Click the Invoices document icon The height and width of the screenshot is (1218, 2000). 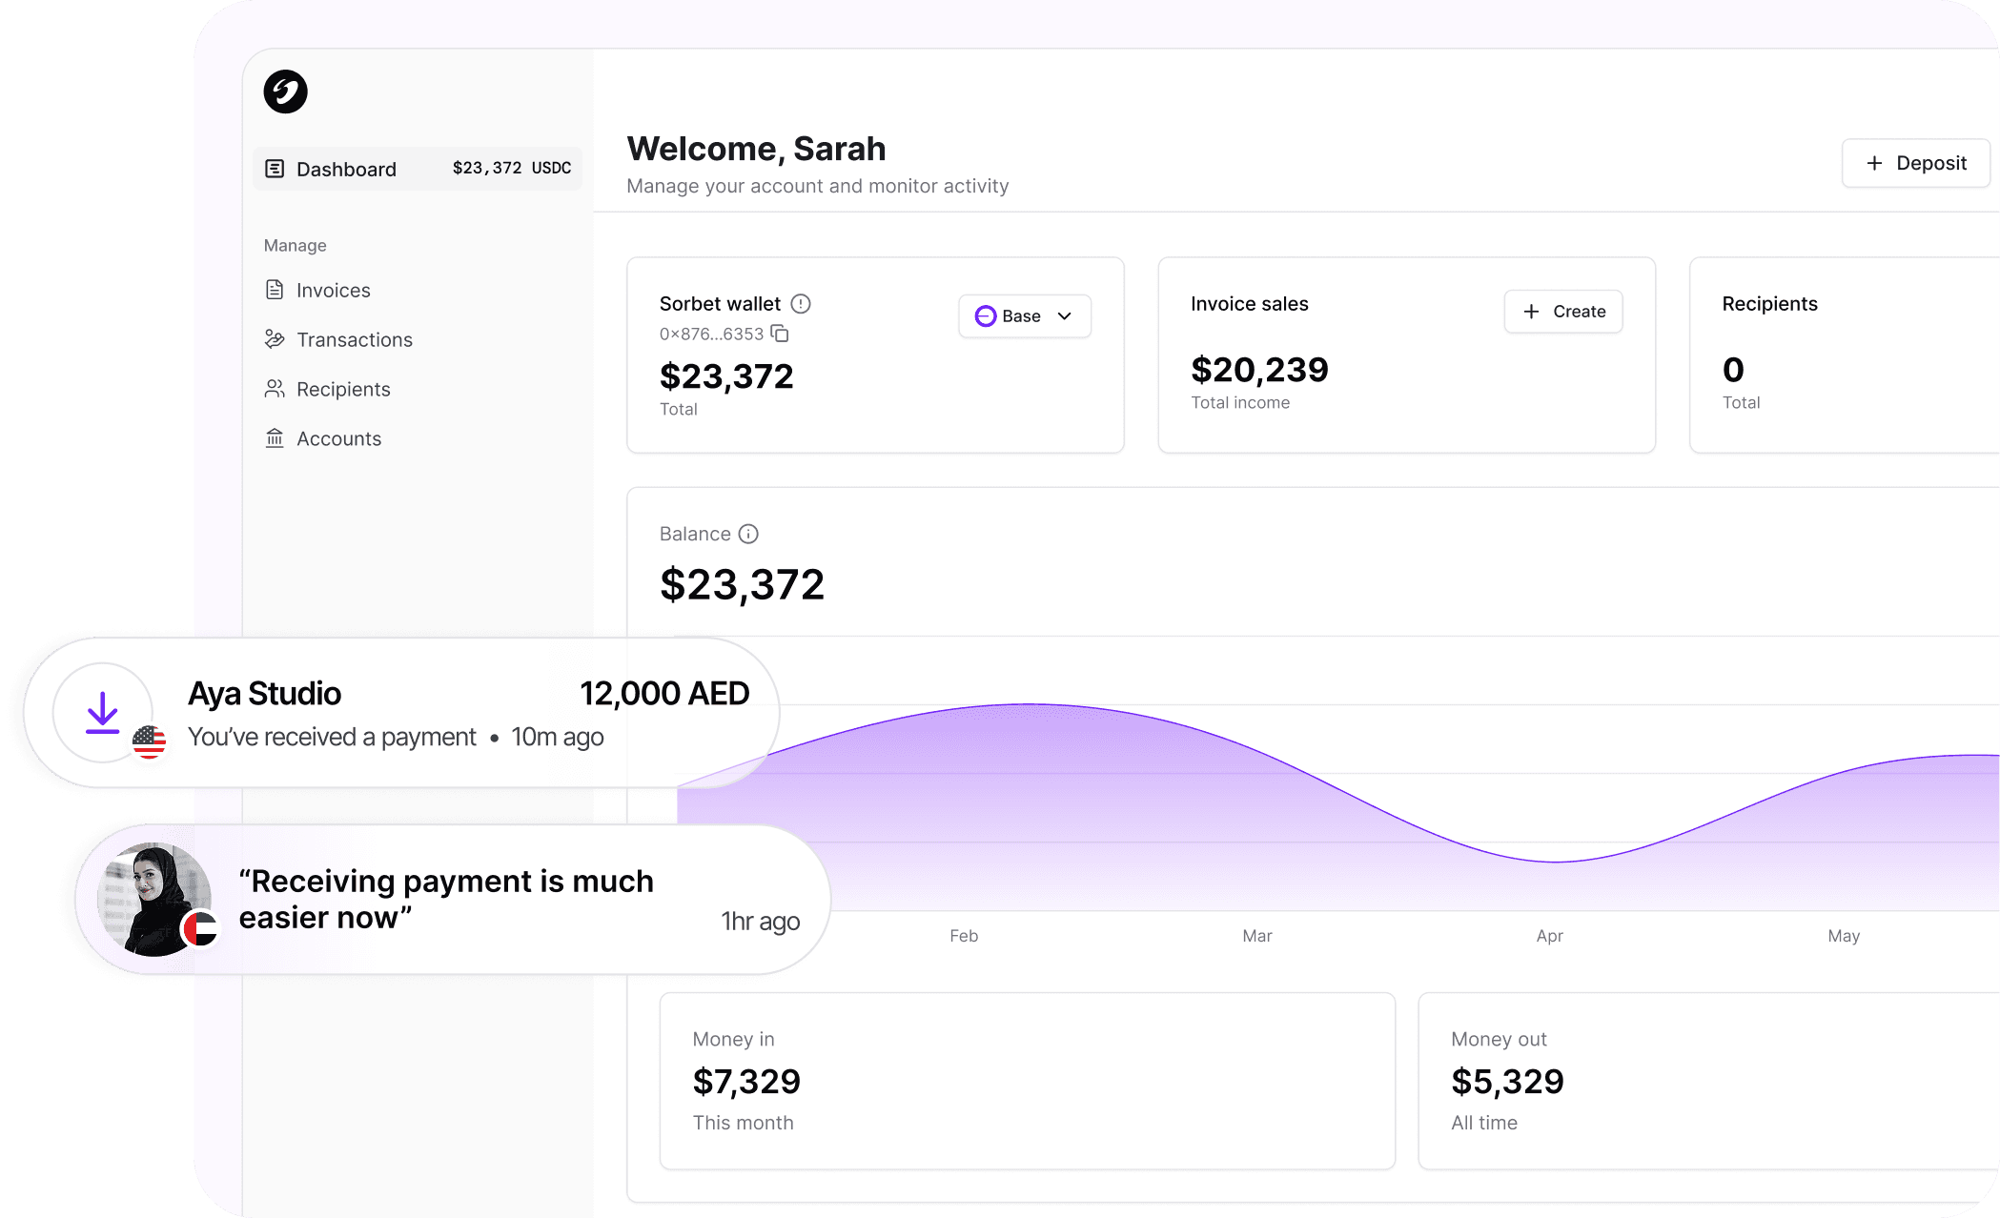[275, 290]
